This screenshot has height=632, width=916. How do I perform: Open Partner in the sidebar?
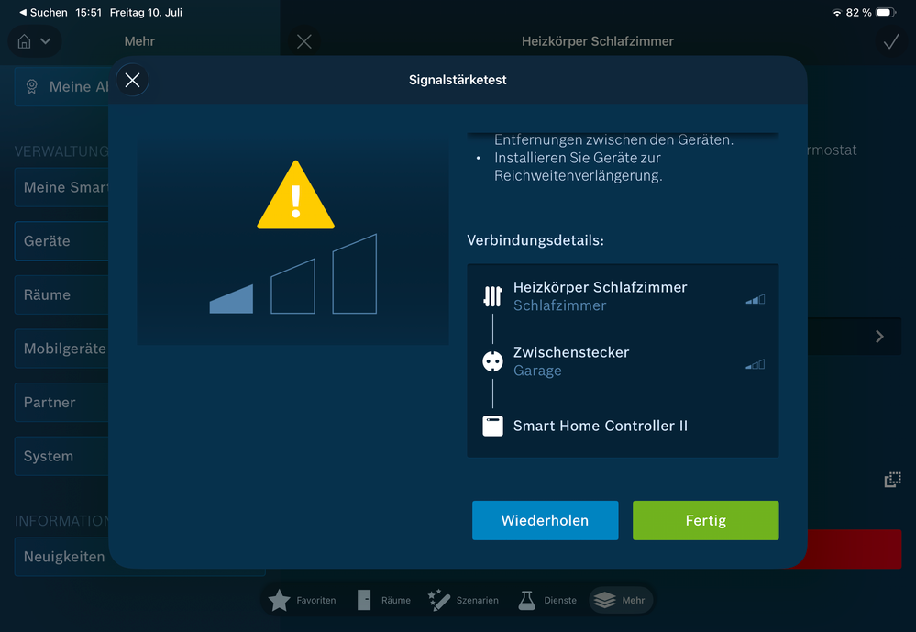tap(61, 403)
